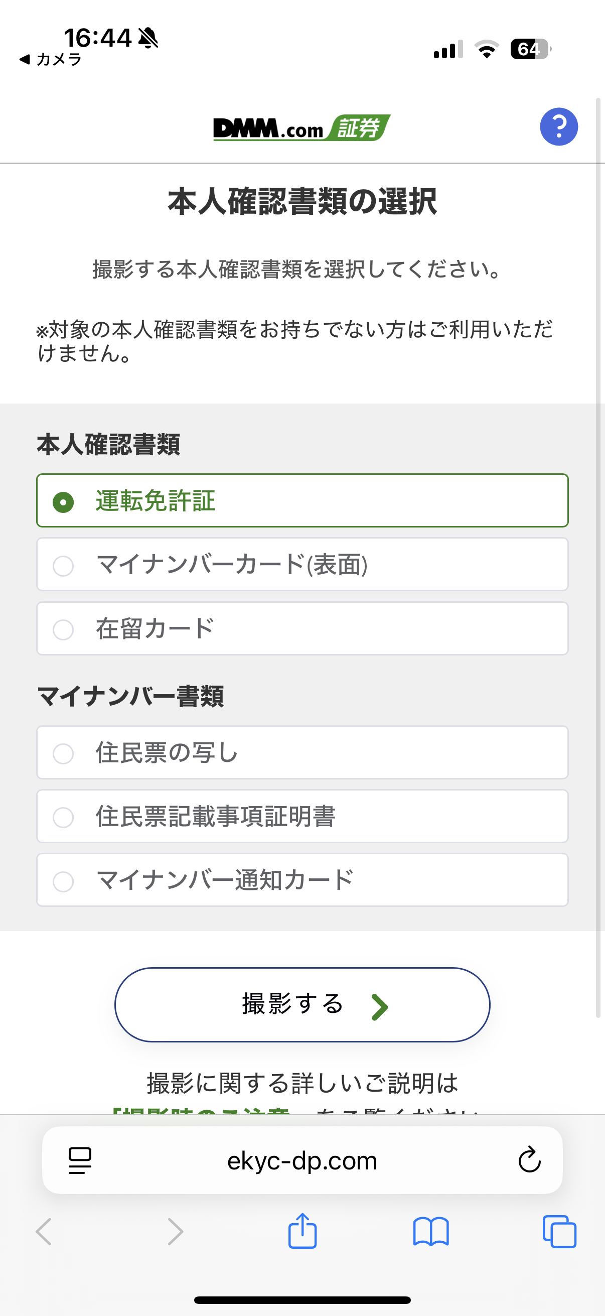The width and height of the screenshot is (605, 1316).
Task: Show open tabs with the tabs icon
Action: pyautogui.click(x=559, y=1231)
